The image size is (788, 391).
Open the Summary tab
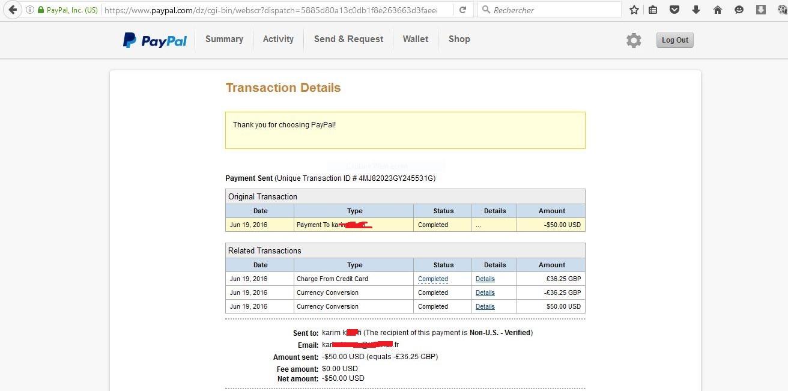point(224,39)
